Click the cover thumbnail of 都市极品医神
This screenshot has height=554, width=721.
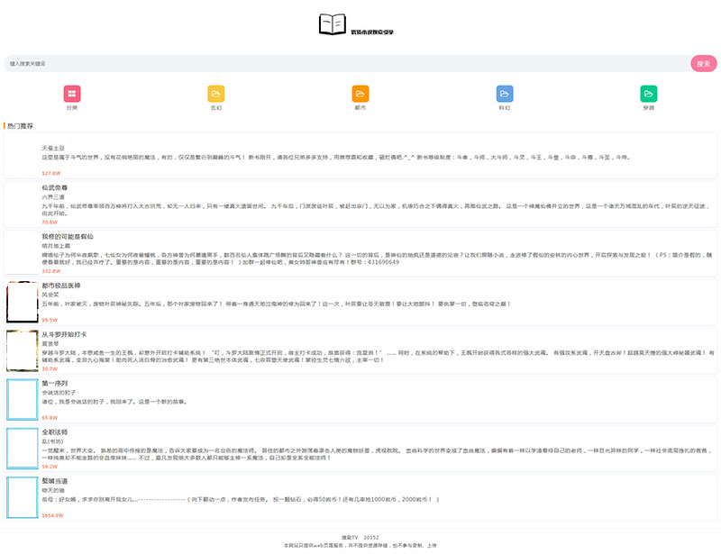22,302
